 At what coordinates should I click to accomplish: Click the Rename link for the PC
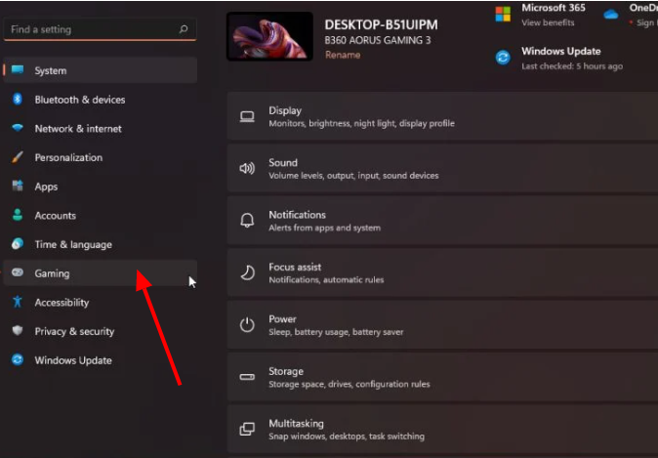(343, 55)
